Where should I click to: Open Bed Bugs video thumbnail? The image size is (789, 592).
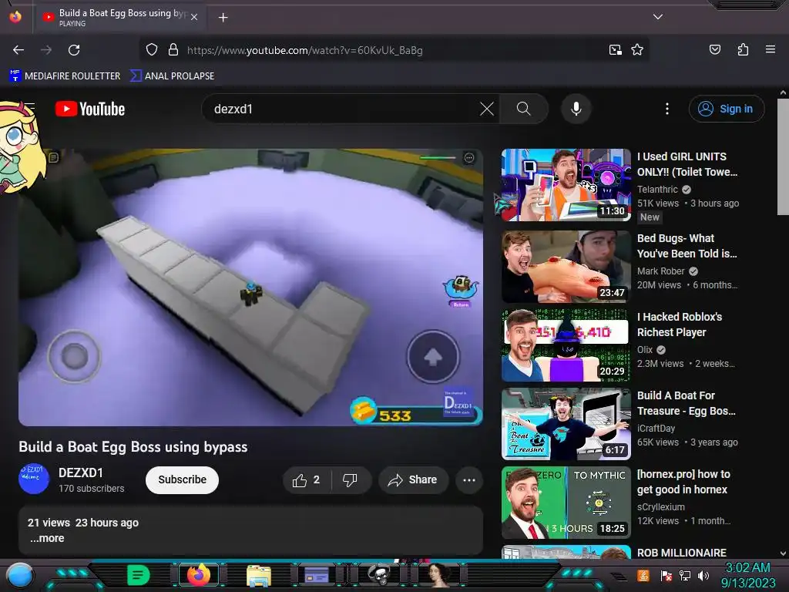(x=566, y=266)
